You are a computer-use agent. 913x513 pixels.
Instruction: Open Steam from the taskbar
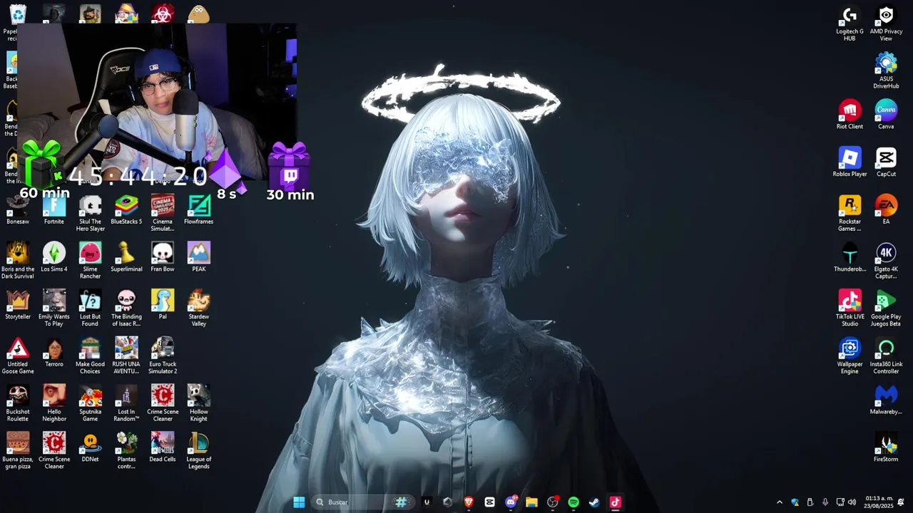tap(594, 502)
